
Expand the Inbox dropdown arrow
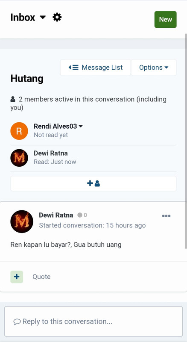click(x=43, y=17)
